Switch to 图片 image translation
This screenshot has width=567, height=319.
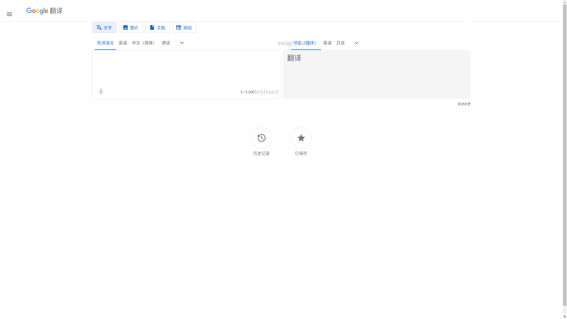pos(131,27)
